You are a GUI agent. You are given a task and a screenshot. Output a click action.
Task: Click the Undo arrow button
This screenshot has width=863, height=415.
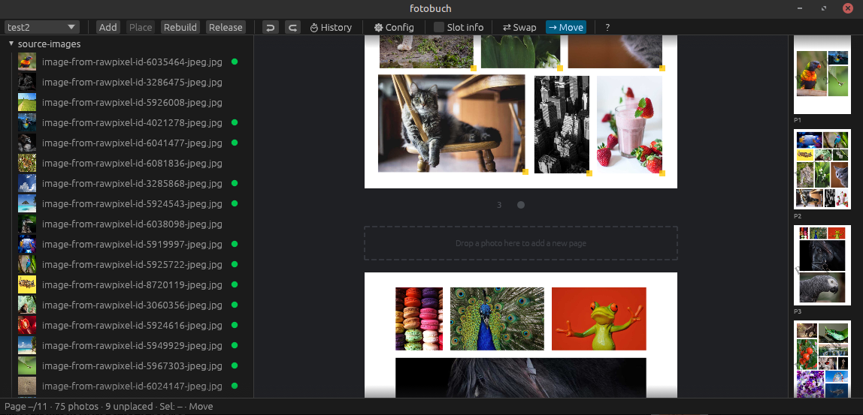point(270,27)
